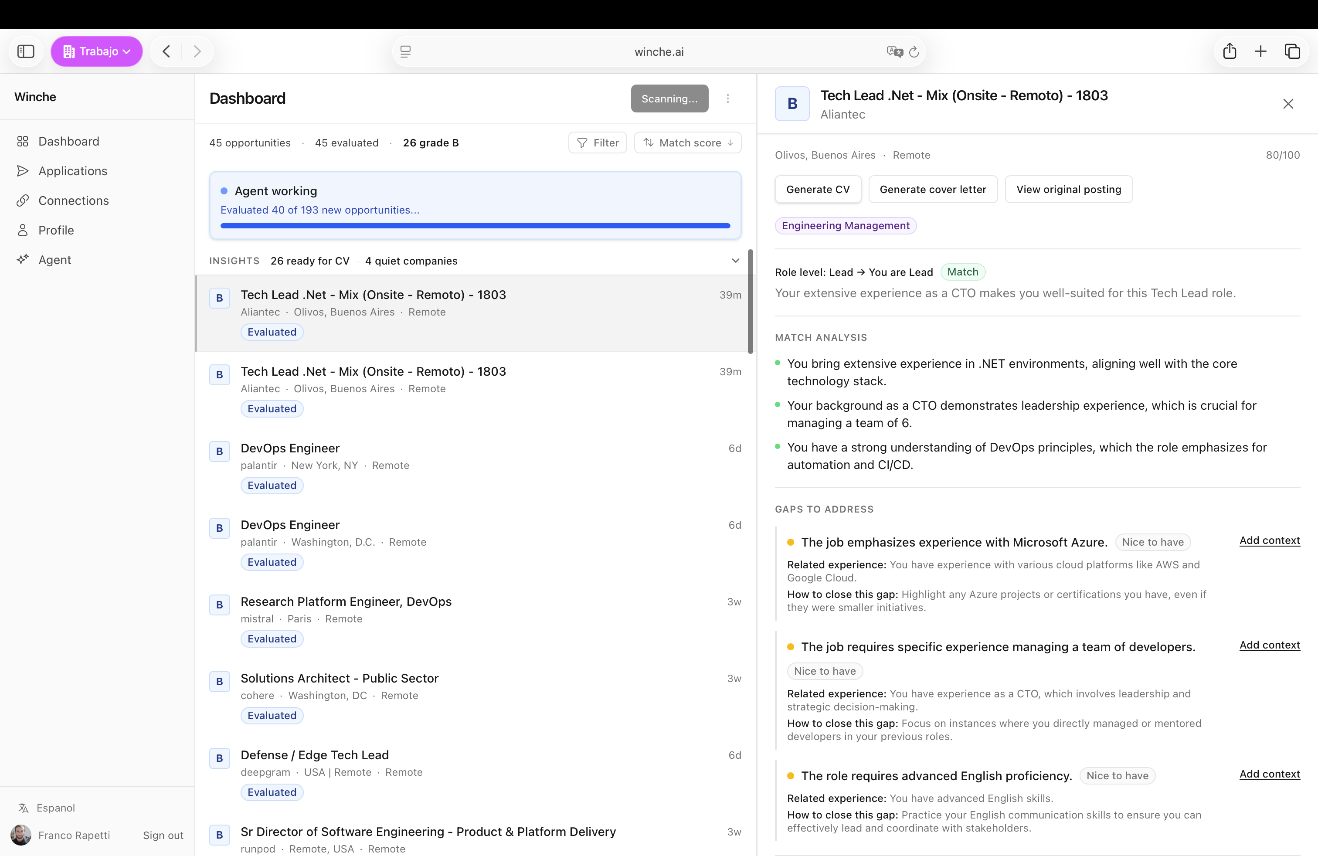Click the '45 evaluated' stat
Image resolution: width=1318 pixels, height=856 pixels.
(346, 143)
